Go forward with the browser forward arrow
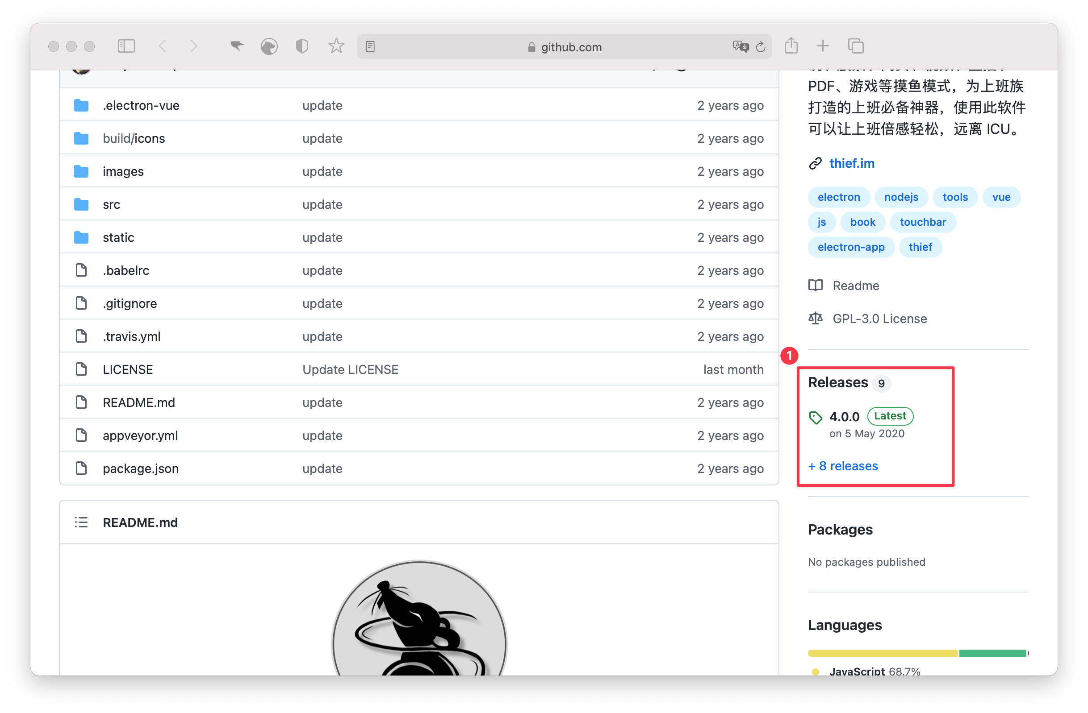This screenshot has height=713, width=1088. [x=194, y=46]
